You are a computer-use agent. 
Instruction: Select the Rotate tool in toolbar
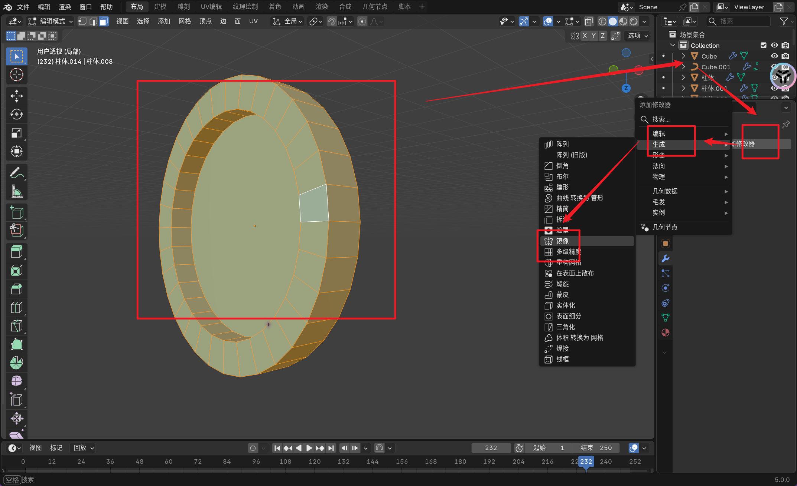click(16, 114)
